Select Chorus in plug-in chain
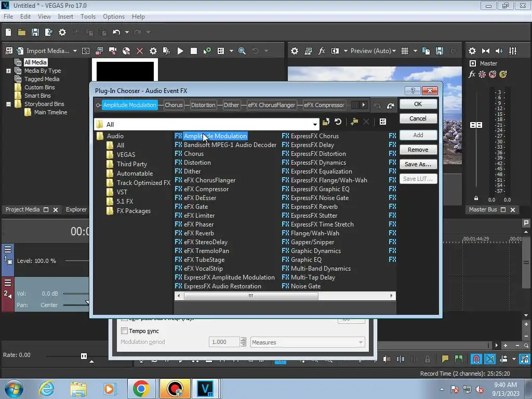532x399 pixels. (x=174, y=105)
